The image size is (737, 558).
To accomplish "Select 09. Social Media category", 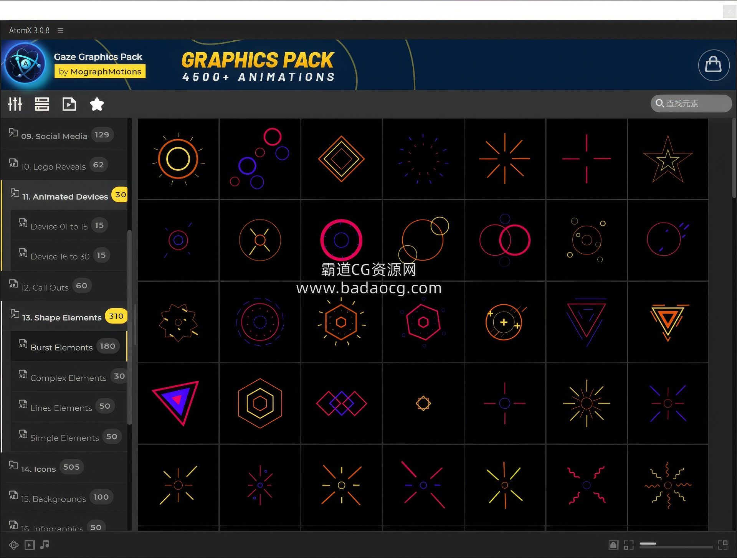I will click(64, 135).
